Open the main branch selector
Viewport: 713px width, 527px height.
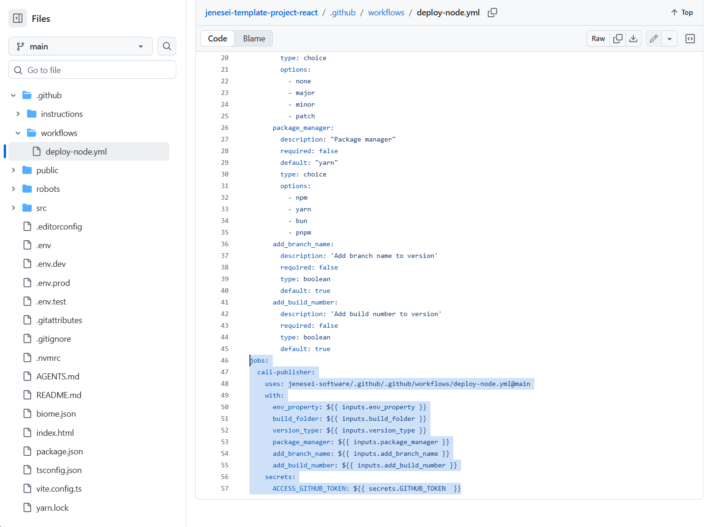click(x=81, y=46)
